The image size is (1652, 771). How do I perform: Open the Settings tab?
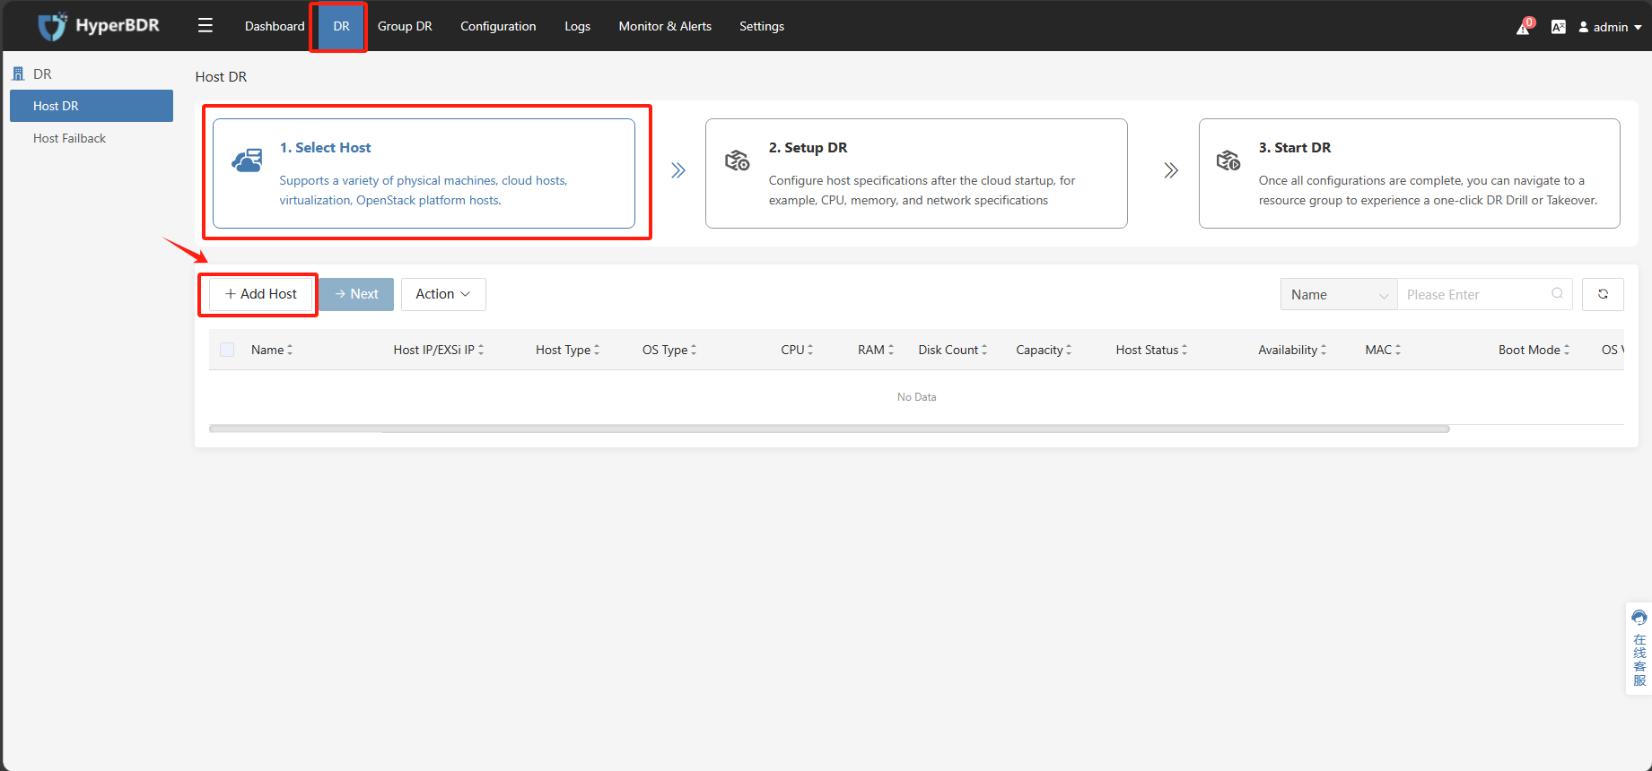[x=762, y=26]
